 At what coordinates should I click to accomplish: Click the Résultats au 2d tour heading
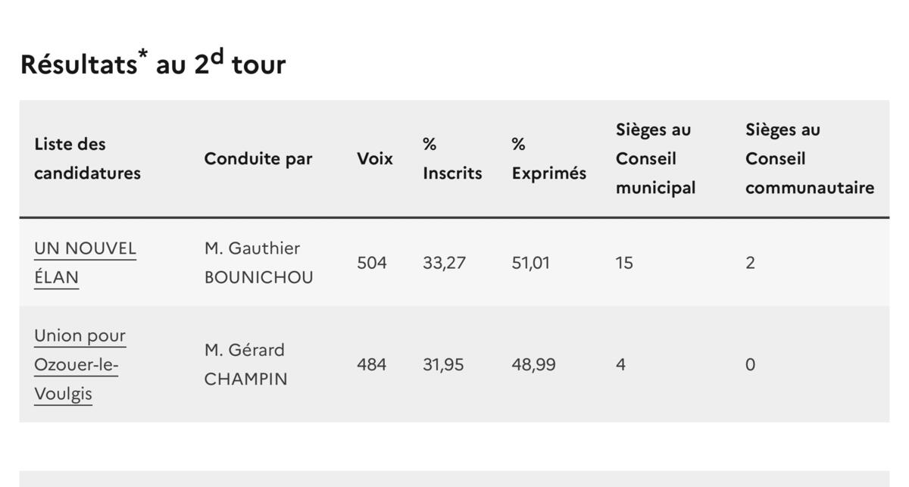(x=153, y=64)
